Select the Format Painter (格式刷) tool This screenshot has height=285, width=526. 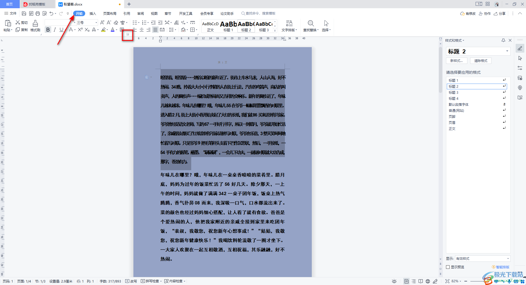[x=35, y=26]
